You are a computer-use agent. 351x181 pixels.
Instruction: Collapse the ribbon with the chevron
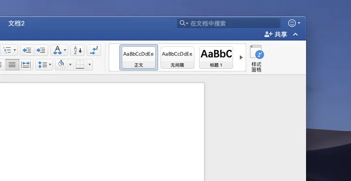(295, 34)
